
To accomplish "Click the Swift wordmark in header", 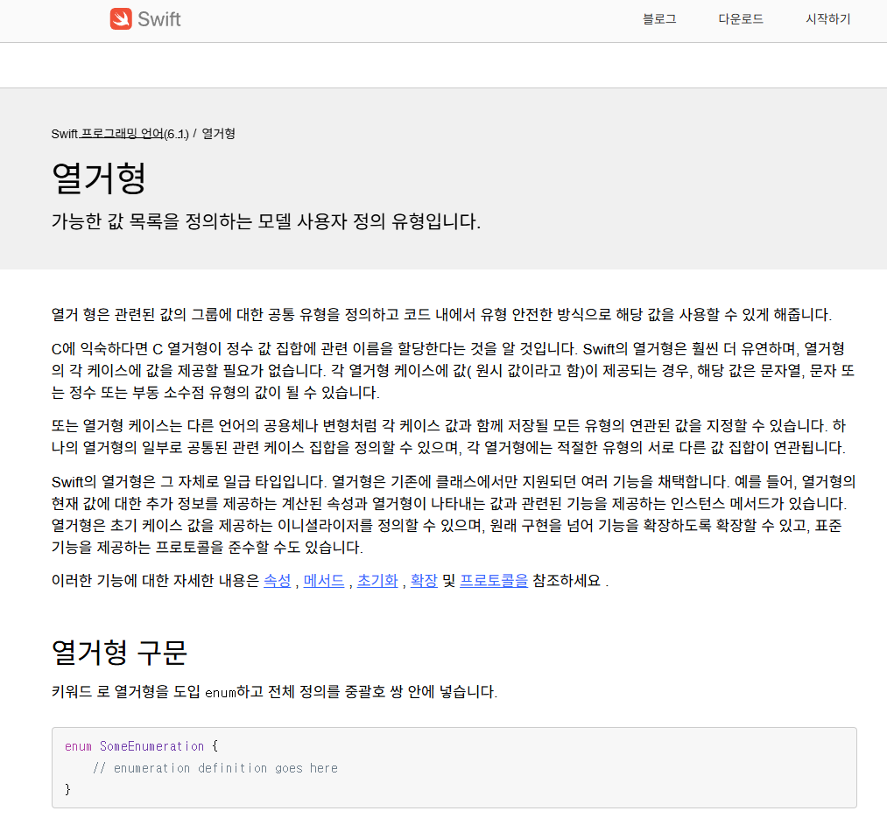I will 159,19.
